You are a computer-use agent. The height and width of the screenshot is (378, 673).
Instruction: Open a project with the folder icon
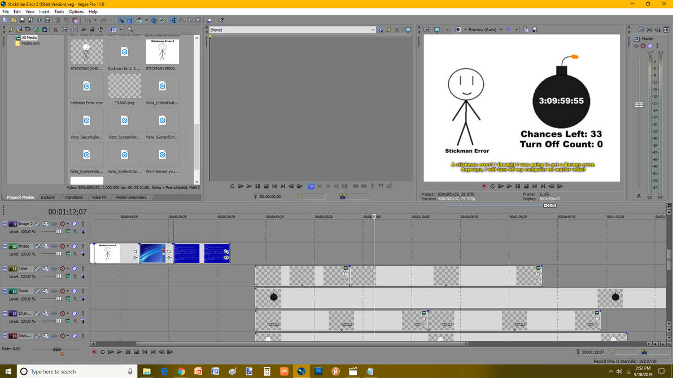click(x=14, y=20)
